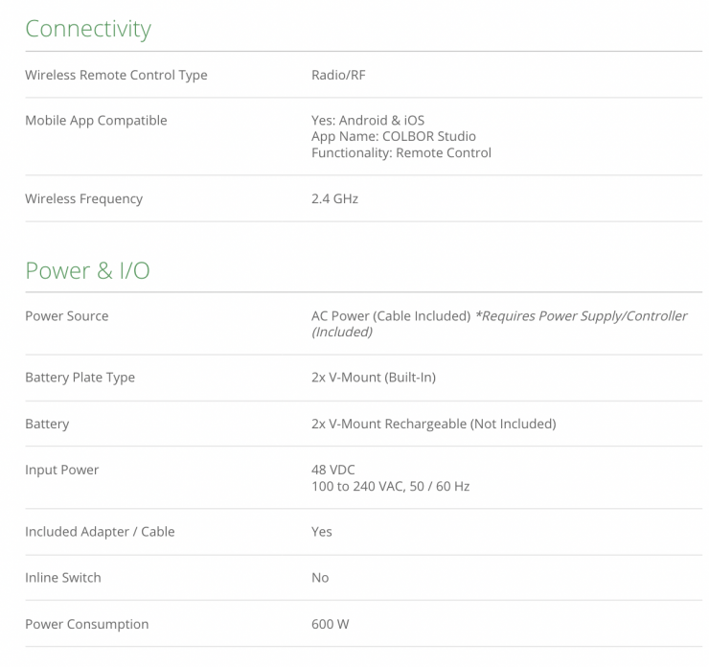Click the Inline Switch label
The width and height of the screenshot is (709, 667).
click(63, 578)
